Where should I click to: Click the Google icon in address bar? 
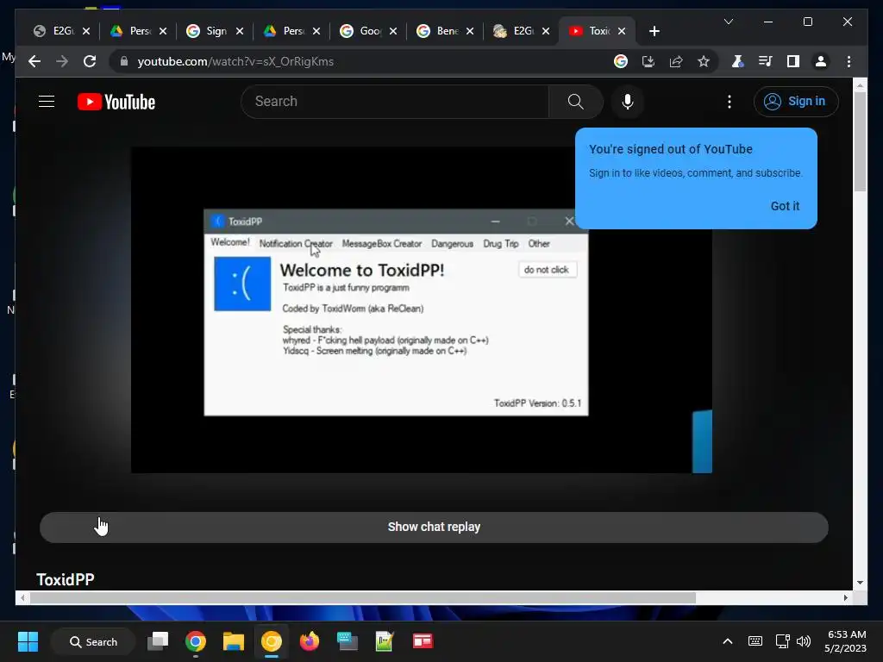pyautogui.click(x=621, y=61)
